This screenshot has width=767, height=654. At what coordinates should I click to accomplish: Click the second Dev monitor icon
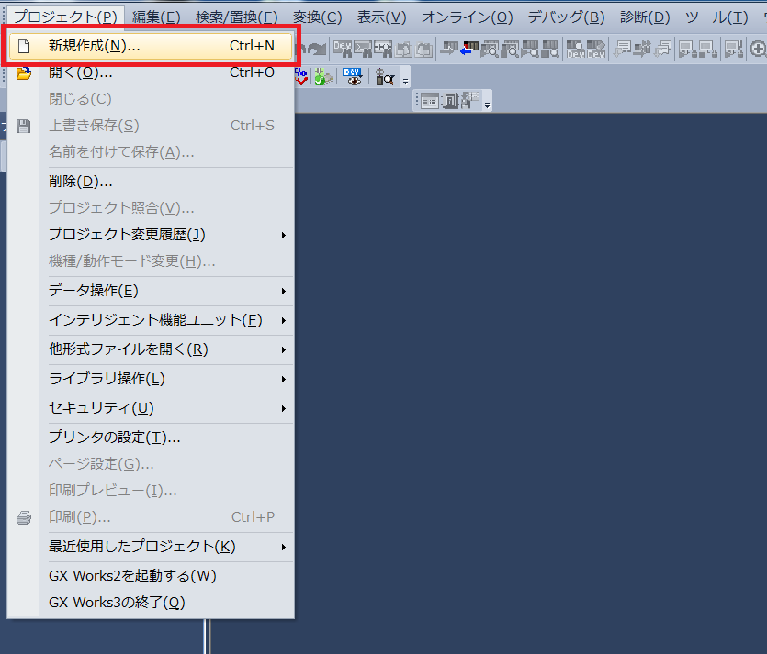click(596, 49)
